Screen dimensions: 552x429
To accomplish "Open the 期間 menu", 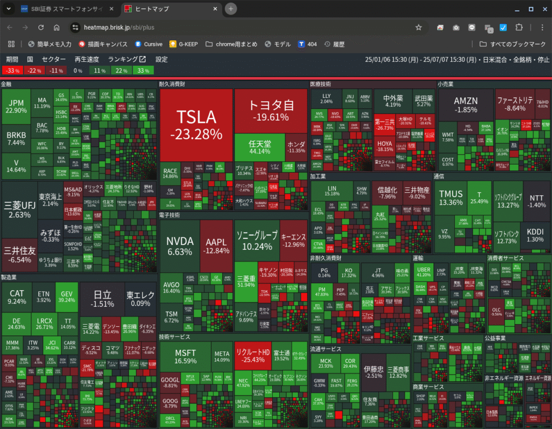I will (x=12, y=59).
